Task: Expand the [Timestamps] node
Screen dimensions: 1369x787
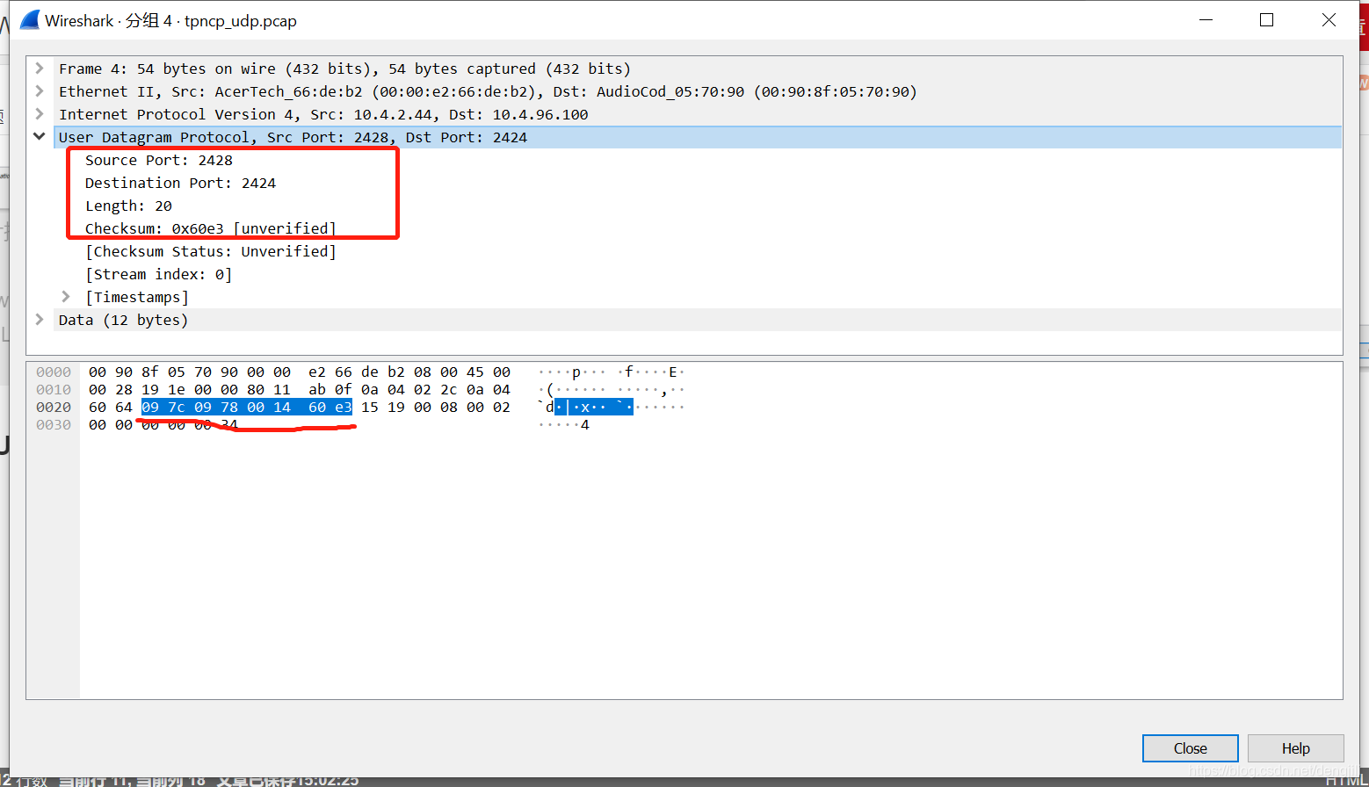Action: pos(66,297)
